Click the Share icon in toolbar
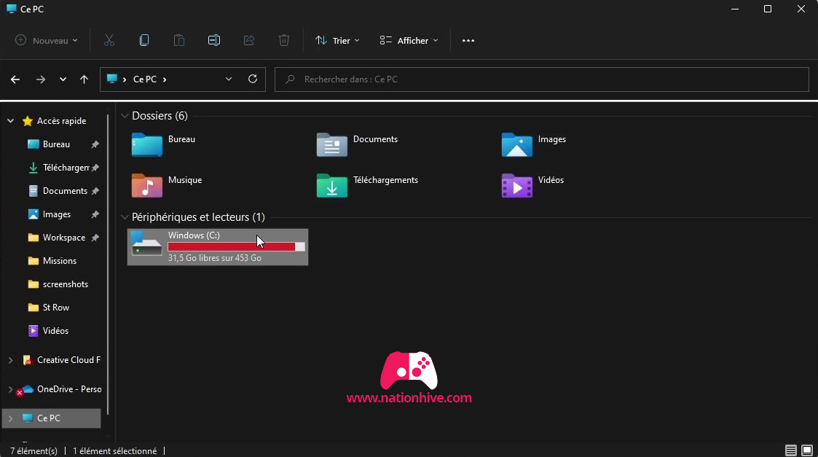Viewport: 818px width, 457px height. 249,40
